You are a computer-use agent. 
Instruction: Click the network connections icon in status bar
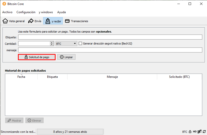point(200,132)
